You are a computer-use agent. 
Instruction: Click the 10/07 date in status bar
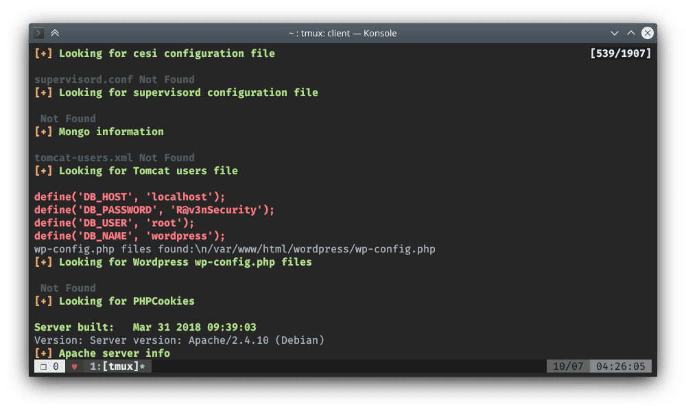coord(567,366)
